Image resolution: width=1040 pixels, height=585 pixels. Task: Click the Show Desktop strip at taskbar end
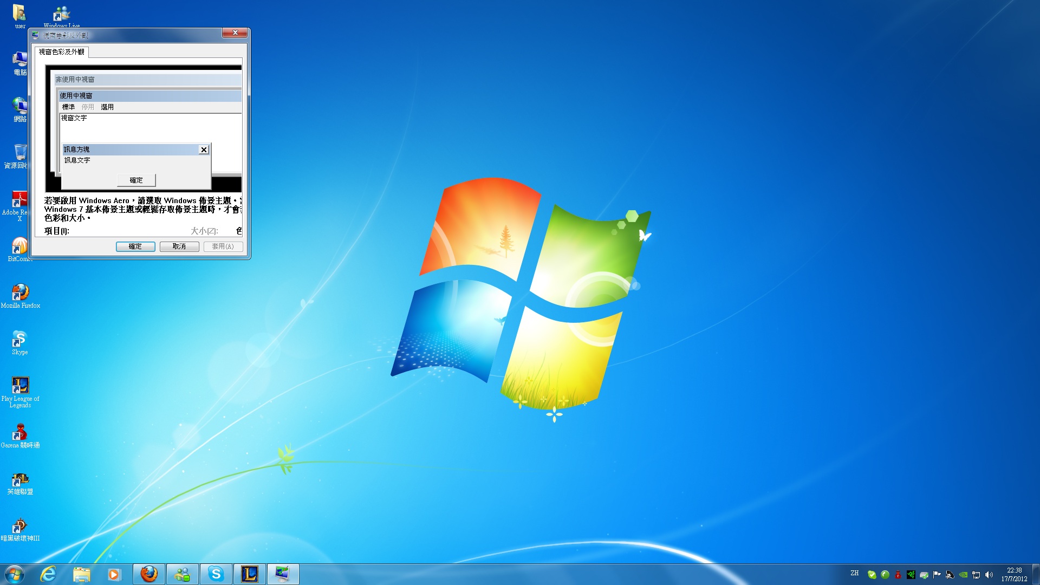tap(1036, 574)
